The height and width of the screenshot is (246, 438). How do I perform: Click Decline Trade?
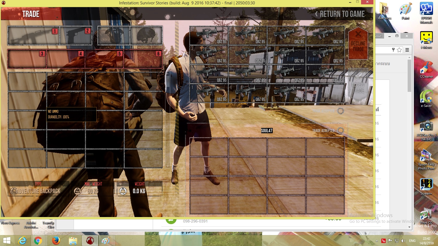(x=358, y=43)
